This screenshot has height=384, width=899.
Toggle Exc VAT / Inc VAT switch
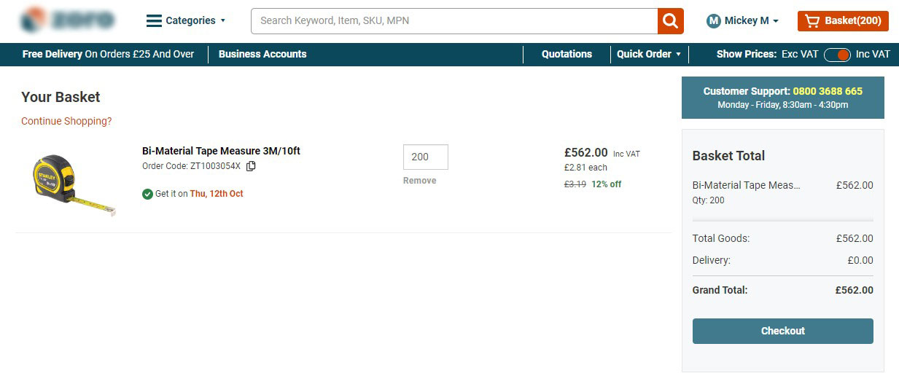837,55
